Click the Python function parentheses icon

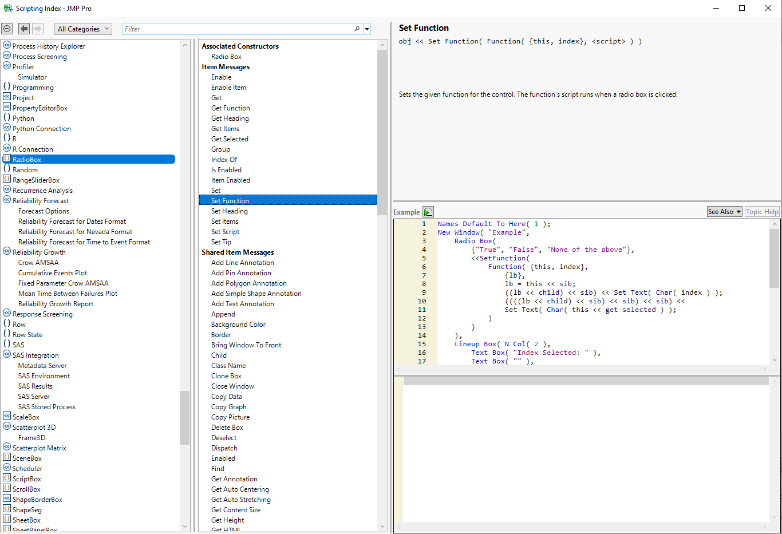pos(7,118)
